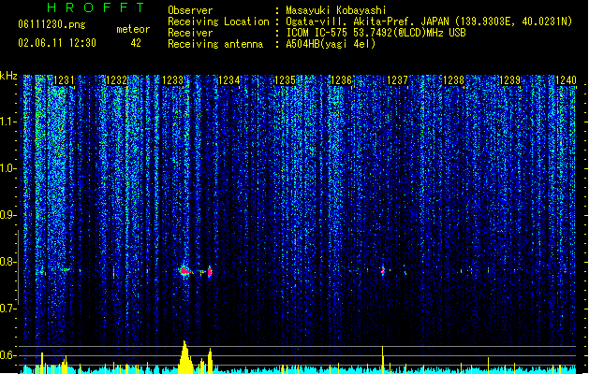Click the ICOM IC-575 receiver details
This screenshot has height=374, width=589.
pos(375,33)
